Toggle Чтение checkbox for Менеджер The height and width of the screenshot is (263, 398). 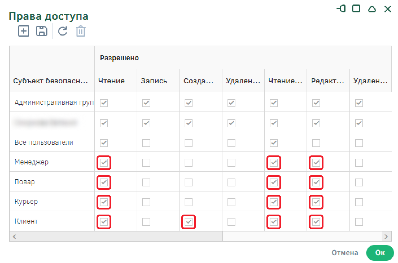click(x=104, y=163)
